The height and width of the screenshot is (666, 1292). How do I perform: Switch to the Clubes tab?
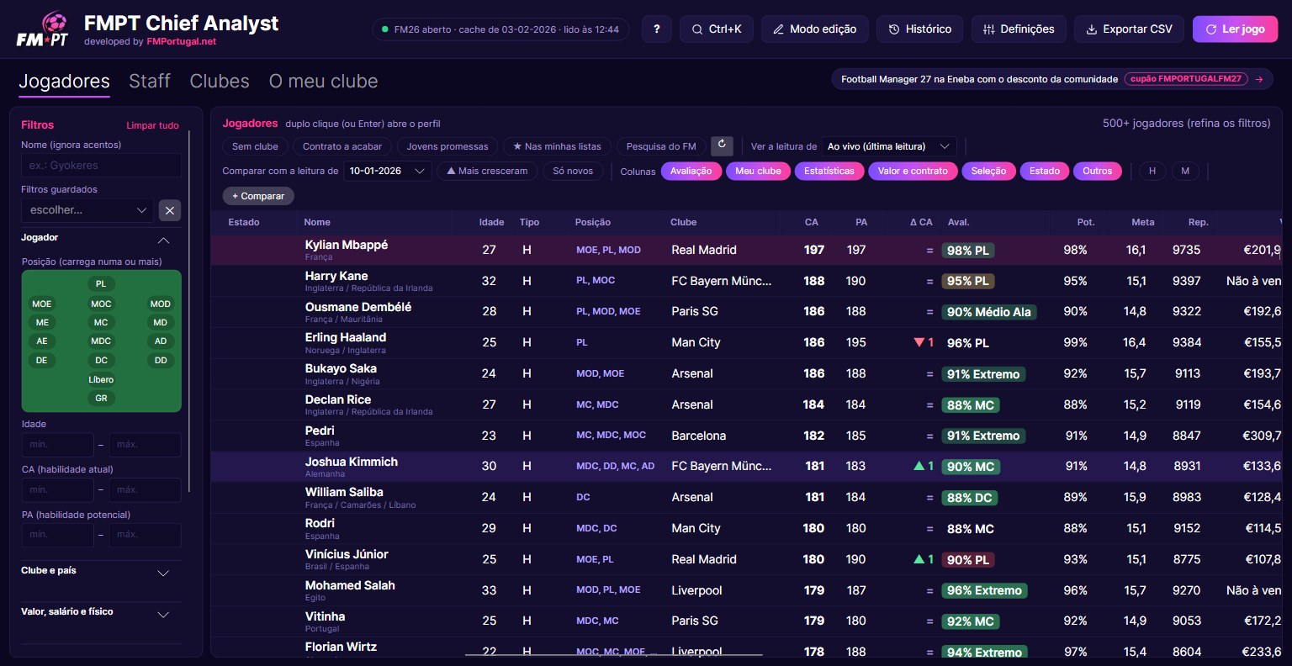(220, 82)
